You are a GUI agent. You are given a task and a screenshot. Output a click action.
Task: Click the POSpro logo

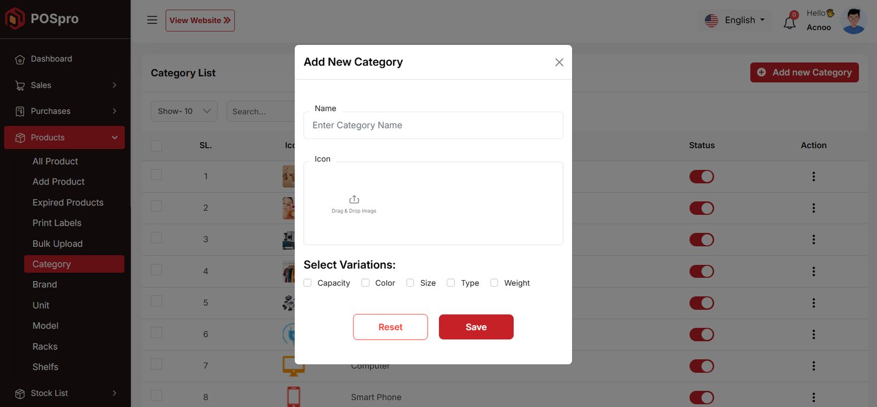(42, 19)
